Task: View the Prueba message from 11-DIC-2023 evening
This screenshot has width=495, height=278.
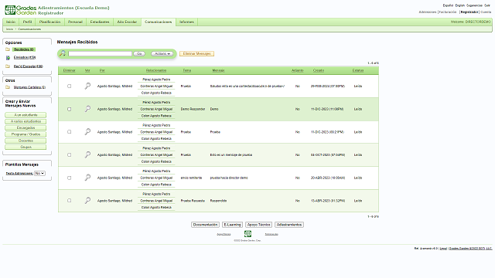Action: coord(87,132)
